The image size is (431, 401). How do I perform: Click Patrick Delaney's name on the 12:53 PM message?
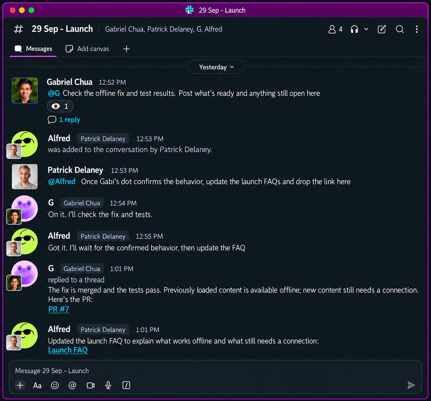[x=75, y=170]
